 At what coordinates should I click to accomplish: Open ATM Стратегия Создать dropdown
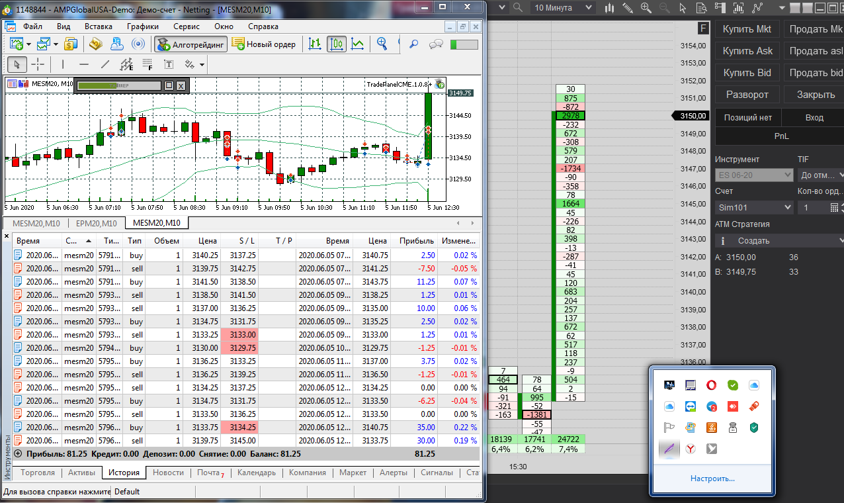point(780,241)
